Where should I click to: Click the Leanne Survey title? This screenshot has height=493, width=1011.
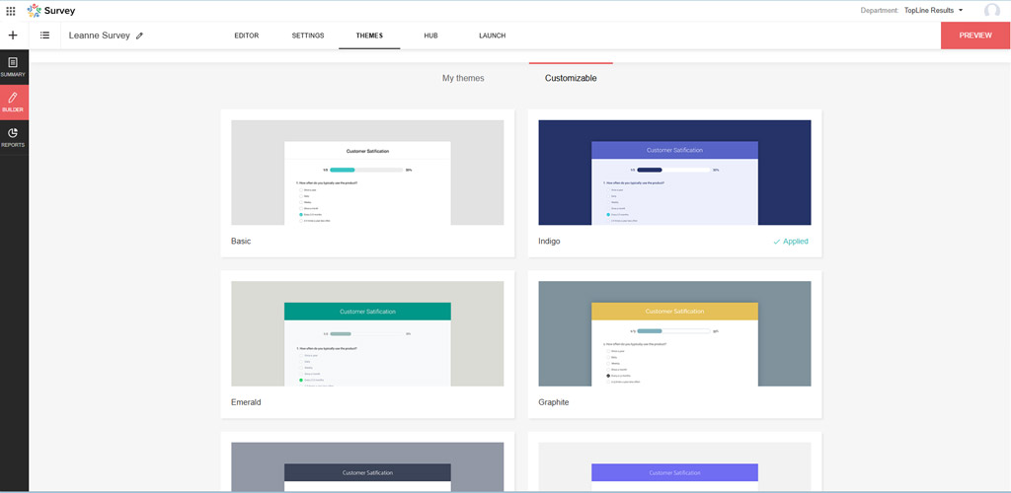pyautogui.click(x=100, y=35)
